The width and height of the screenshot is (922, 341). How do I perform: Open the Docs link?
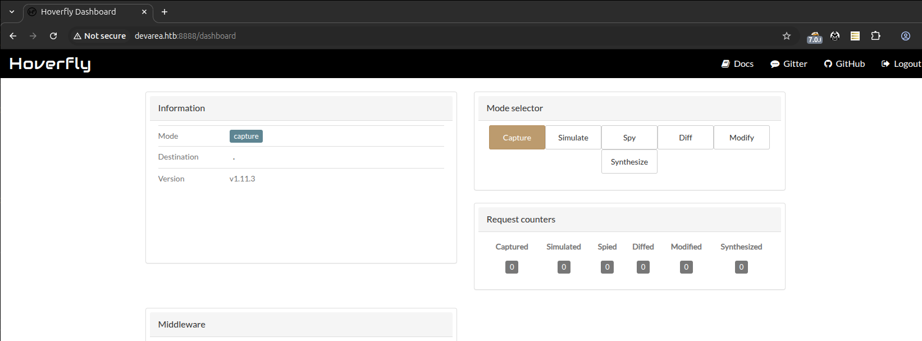click(737, 64)
